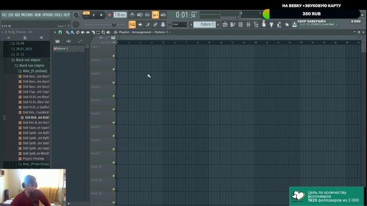The width and height of the screenshot is (367, 206).
Task: Open the Playlist window icon
Action: click(225, 24)
